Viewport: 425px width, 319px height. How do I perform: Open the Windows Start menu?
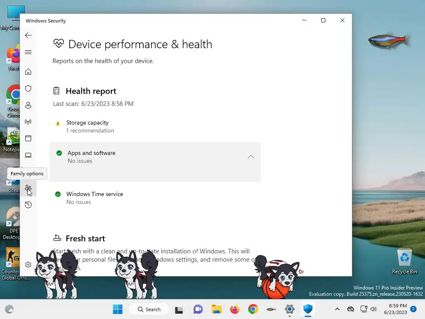(117, 309)
